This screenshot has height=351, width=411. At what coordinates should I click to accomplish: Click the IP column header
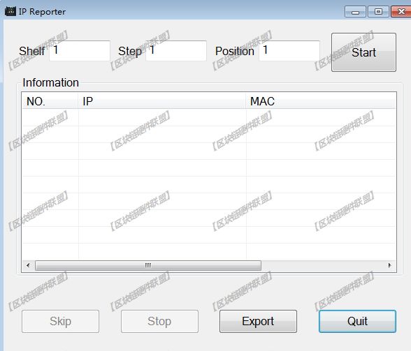(x=162, y=101)
